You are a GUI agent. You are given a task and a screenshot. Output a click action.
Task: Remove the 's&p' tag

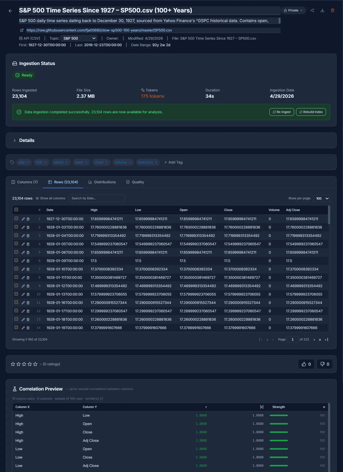pos(28,162)
